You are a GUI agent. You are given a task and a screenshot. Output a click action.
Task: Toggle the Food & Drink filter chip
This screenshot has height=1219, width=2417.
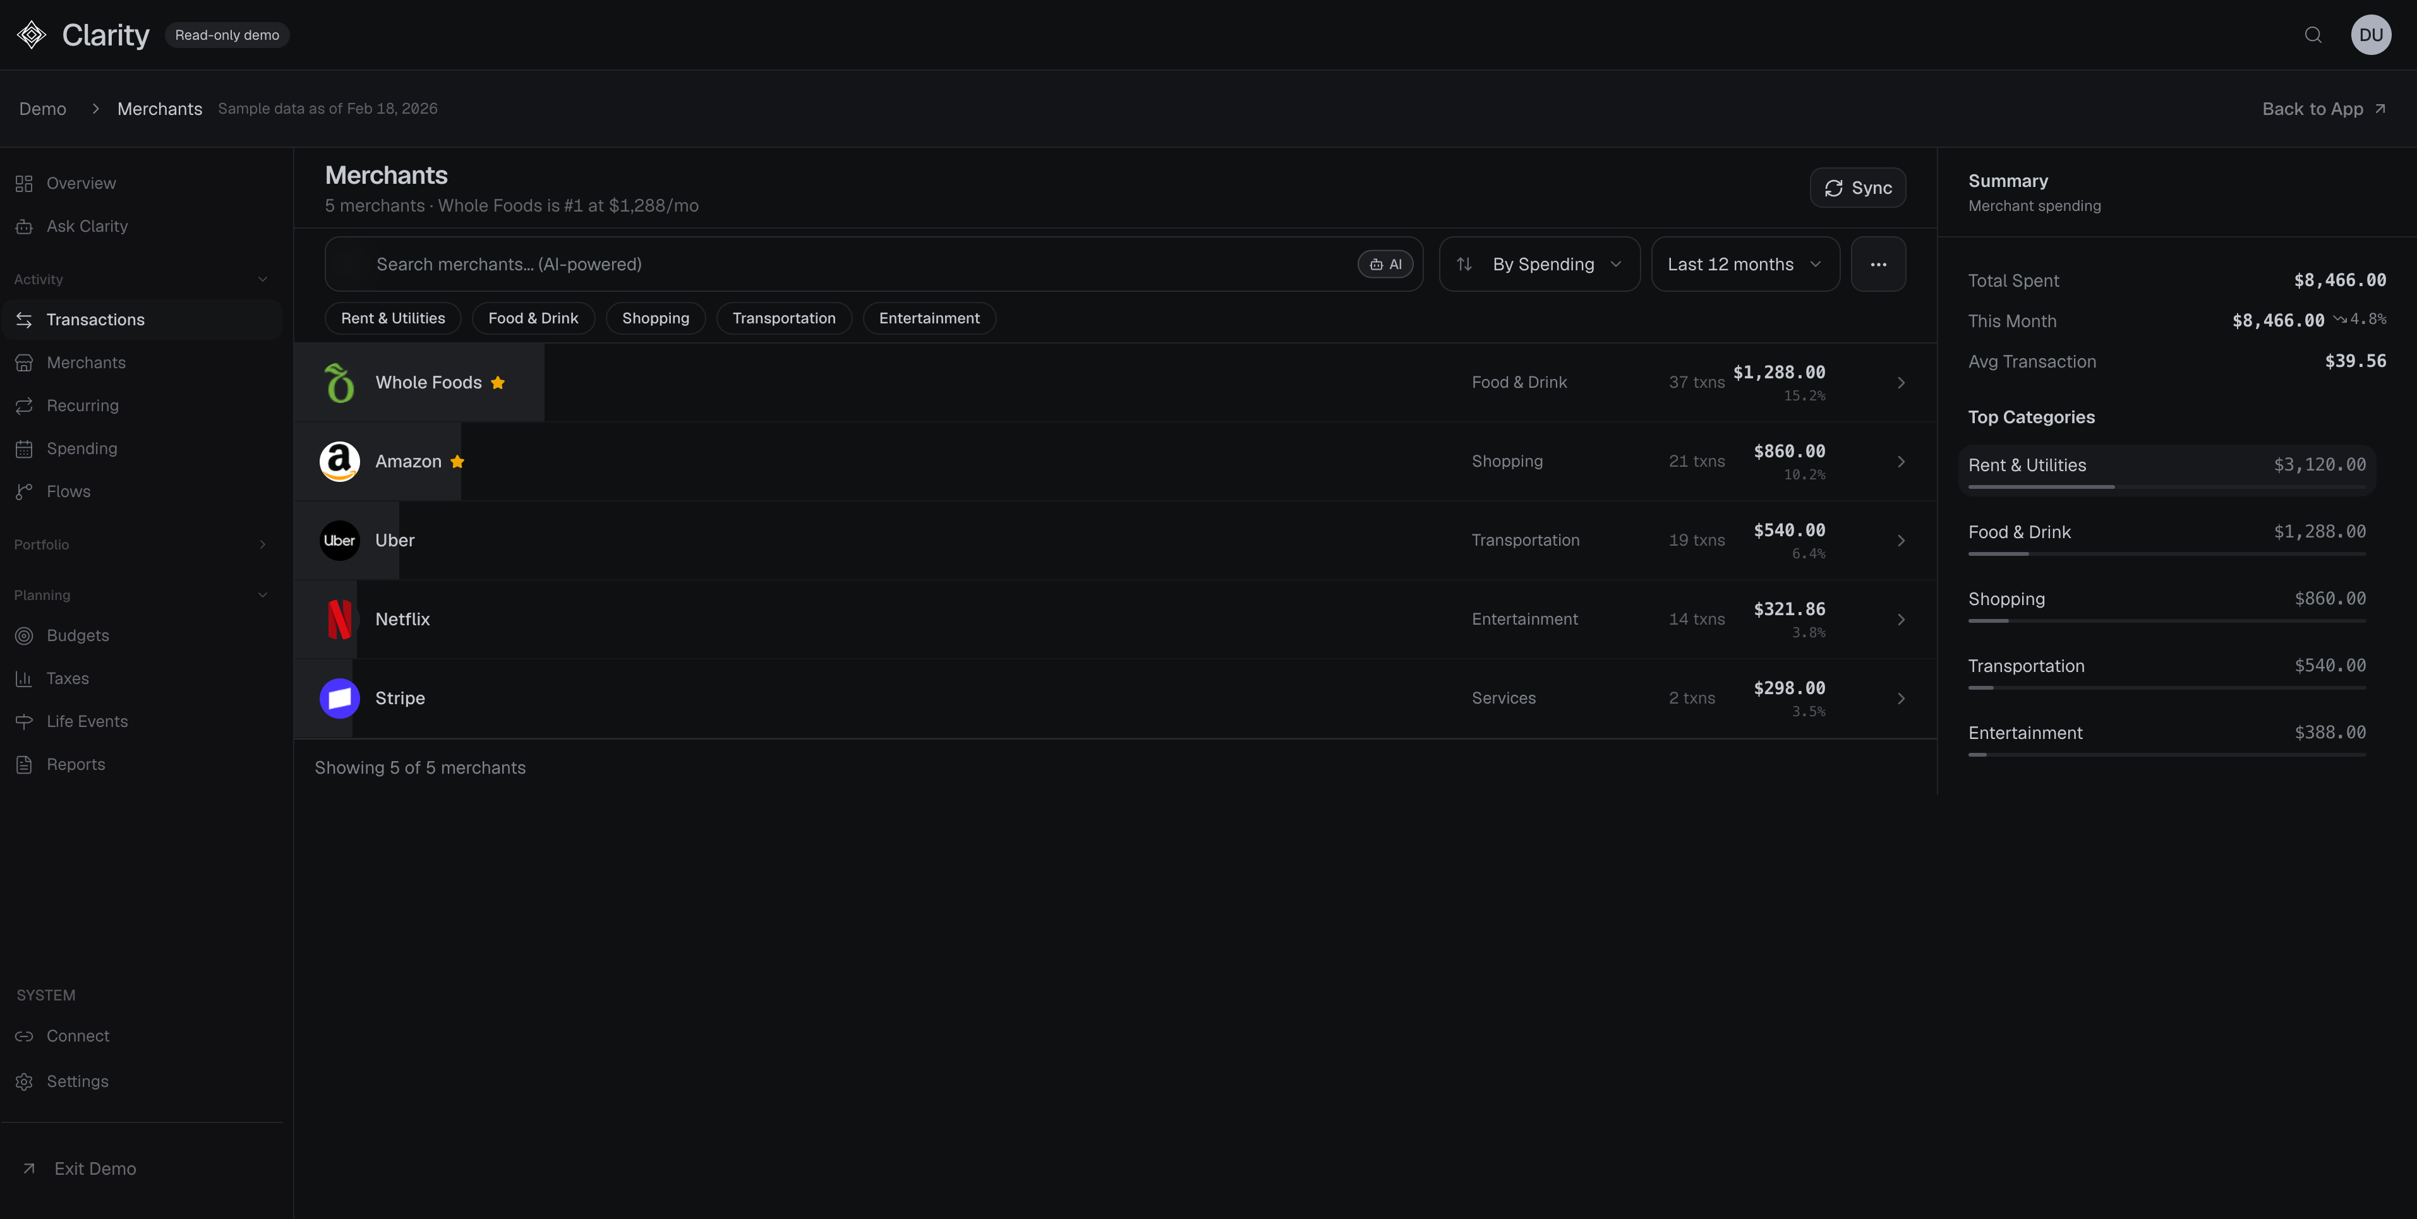point(533,318)
